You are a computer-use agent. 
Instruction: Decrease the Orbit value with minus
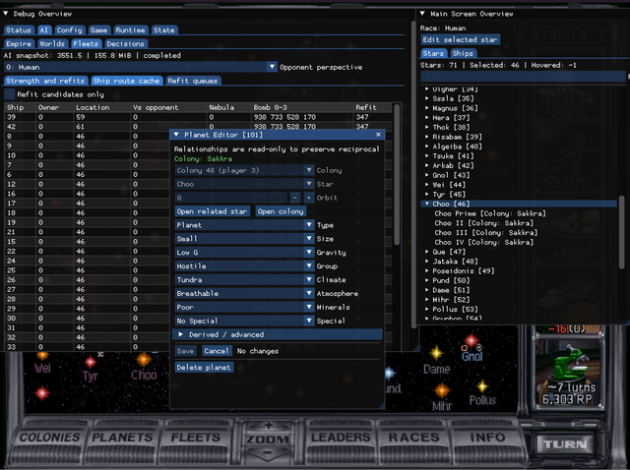point(295,198)
